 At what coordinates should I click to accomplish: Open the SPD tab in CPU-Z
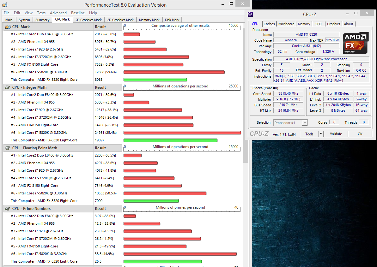coord(318,24)
